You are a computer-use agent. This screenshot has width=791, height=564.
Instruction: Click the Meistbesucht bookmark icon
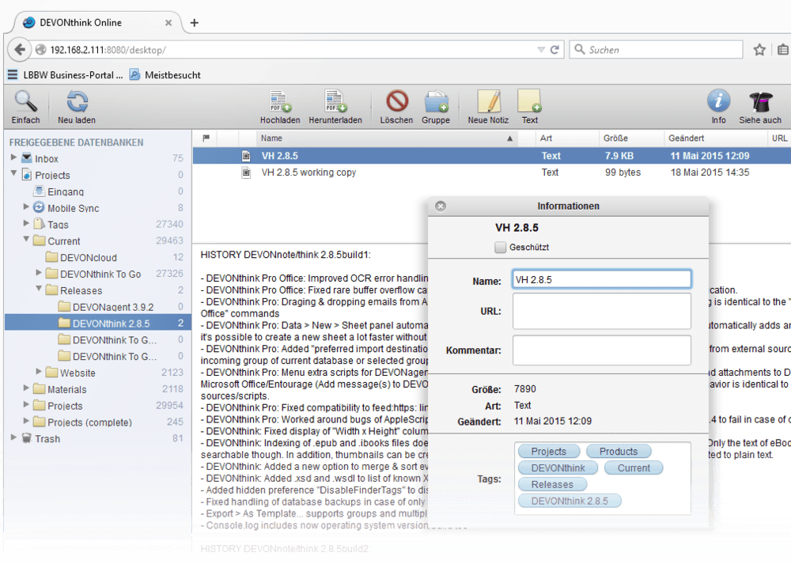click(134, 74)
